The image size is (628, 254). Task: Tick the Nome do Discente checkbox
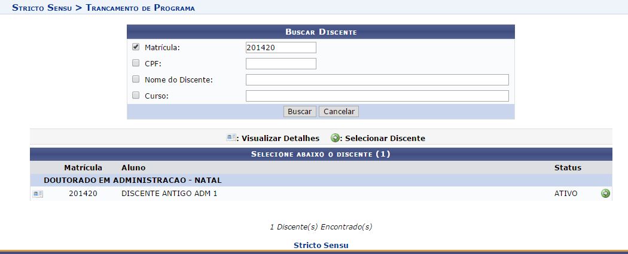[x=136, y=79]
